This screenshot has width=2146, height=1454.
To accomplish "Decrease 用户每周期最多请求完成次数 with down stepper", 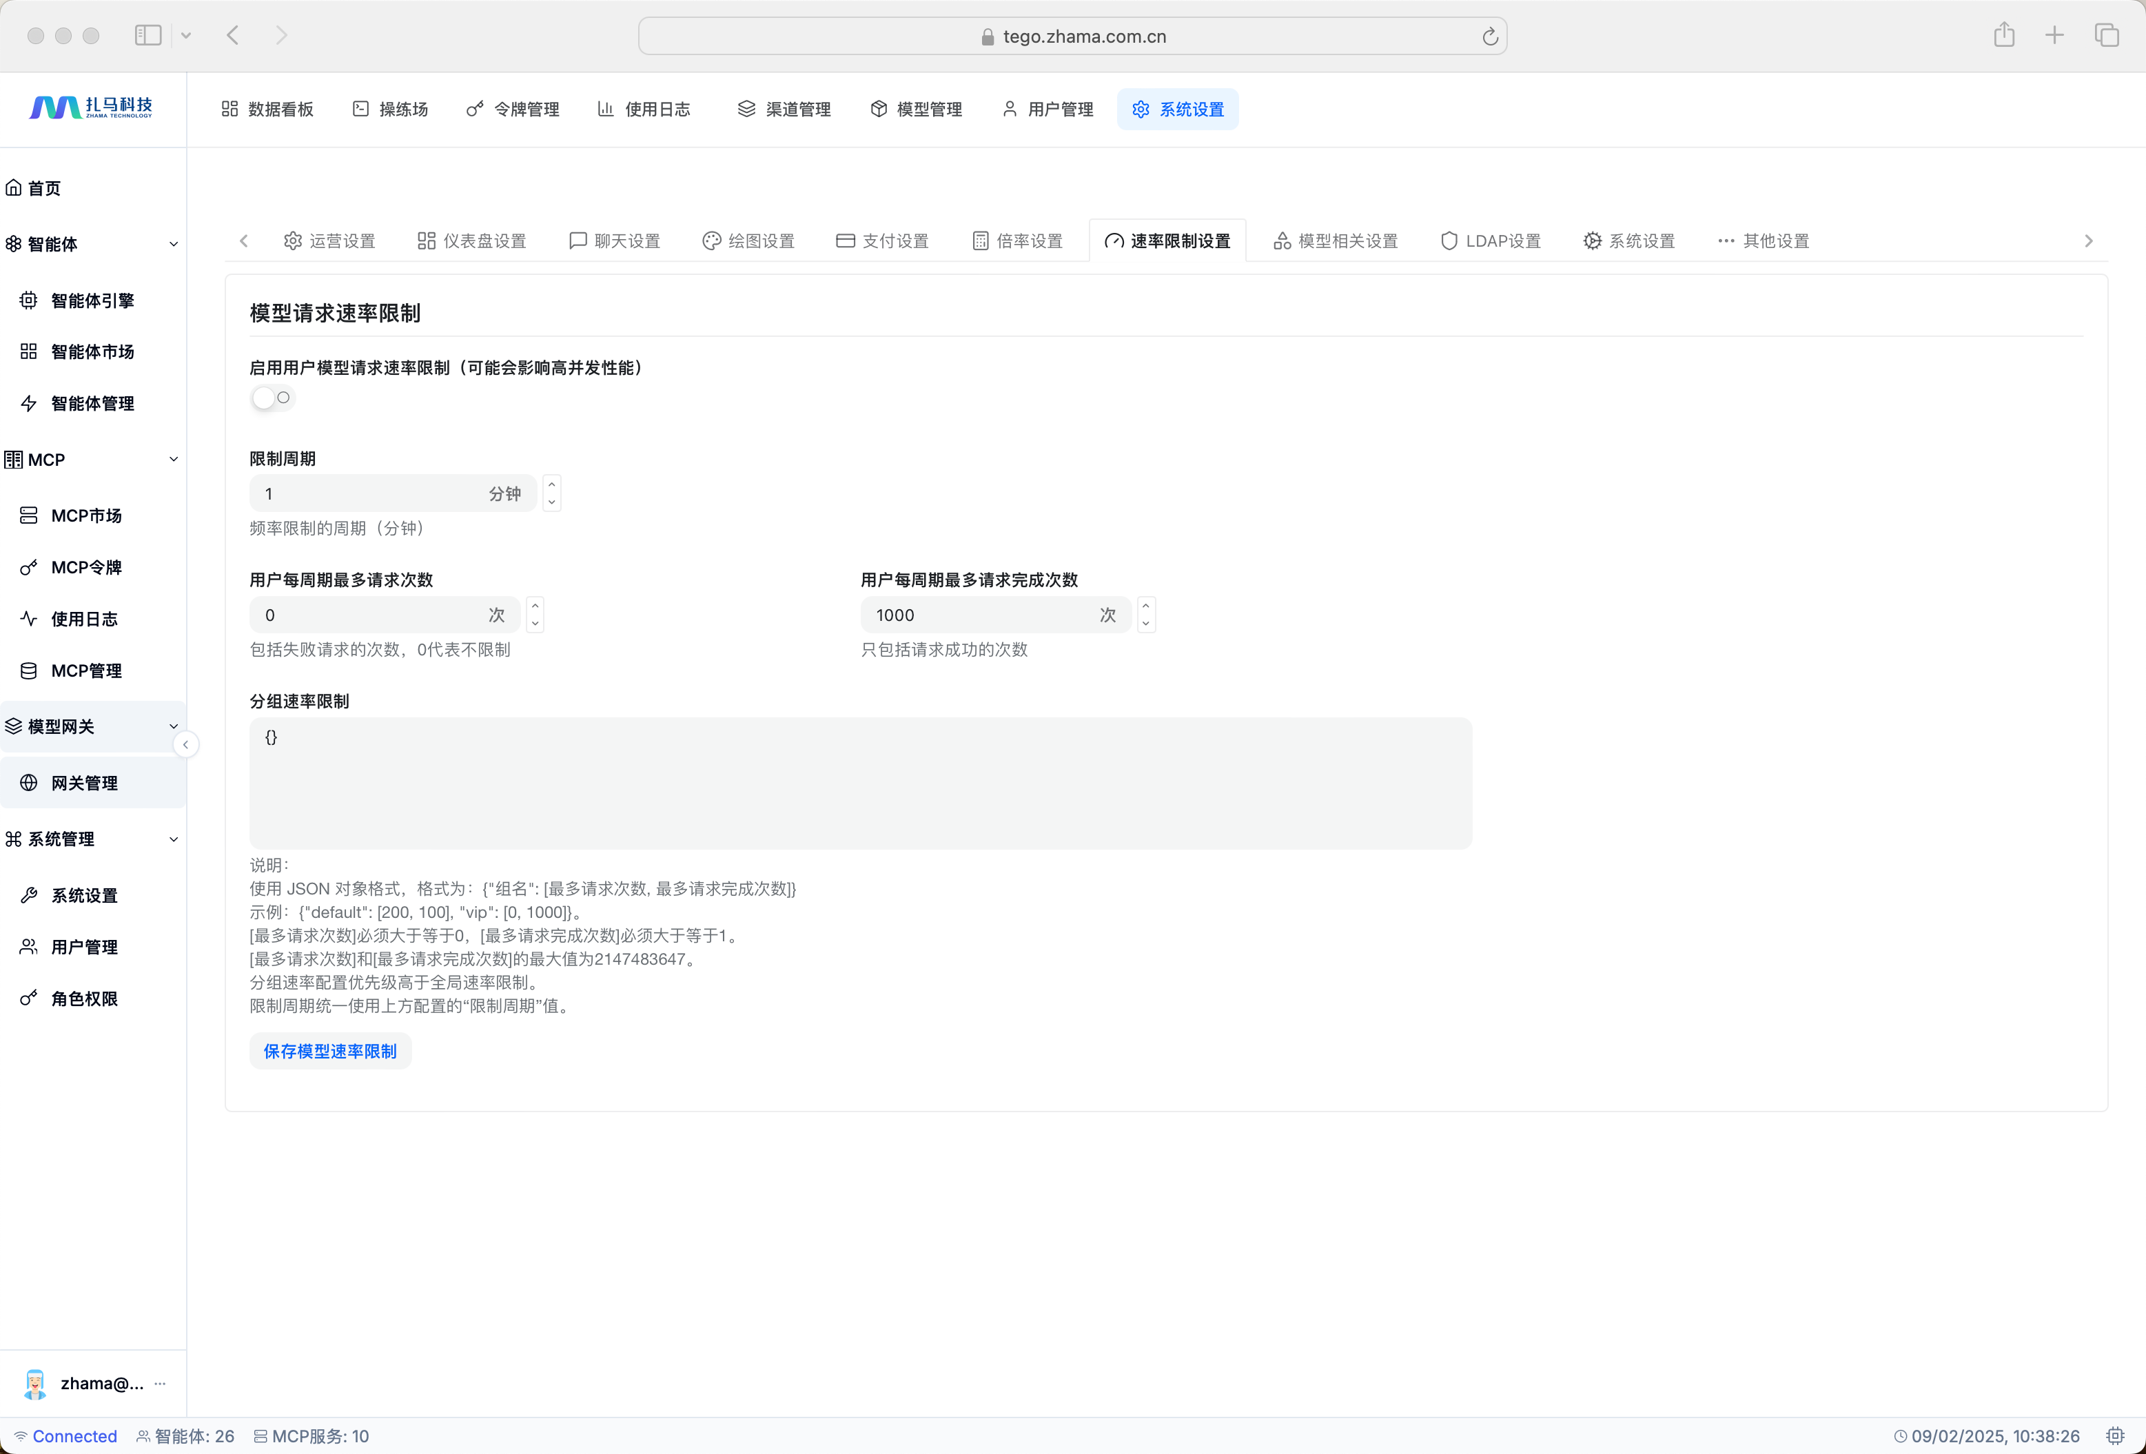I will 1146,624.
